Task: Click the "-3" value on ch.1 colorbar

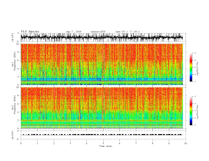Action: click(x=195, y=53)
